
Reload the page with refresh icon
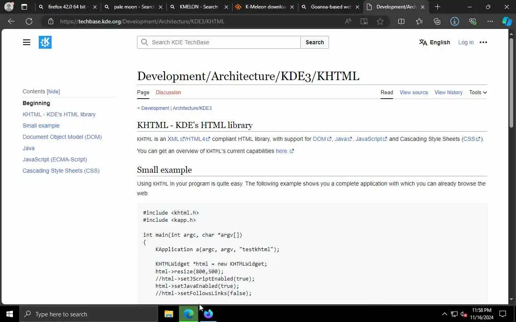click(29, 21)
